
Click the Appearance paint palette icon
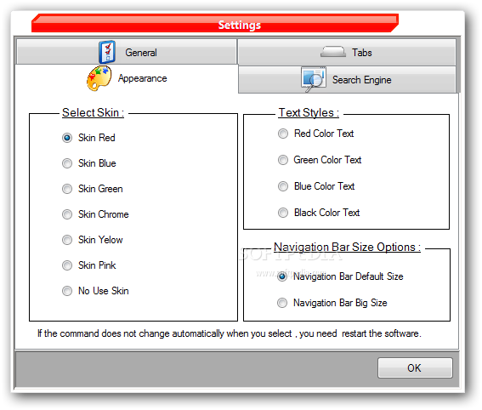tap(99, 78)
